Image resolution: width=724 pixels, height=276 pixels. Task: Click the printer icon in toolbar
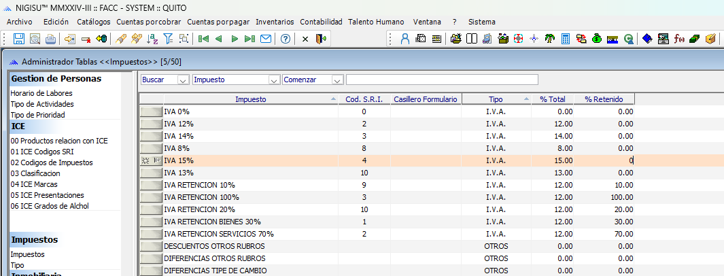pos(51,39)
